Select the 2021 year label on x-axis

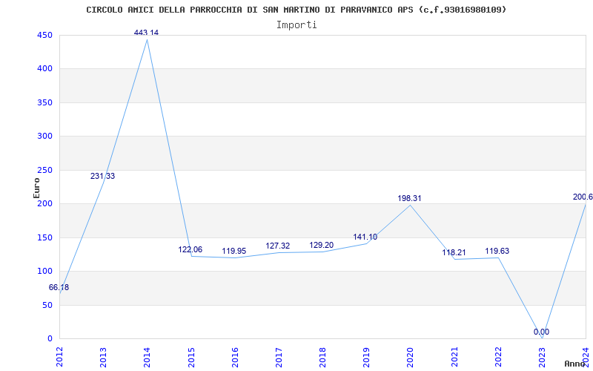click(454, 357)
